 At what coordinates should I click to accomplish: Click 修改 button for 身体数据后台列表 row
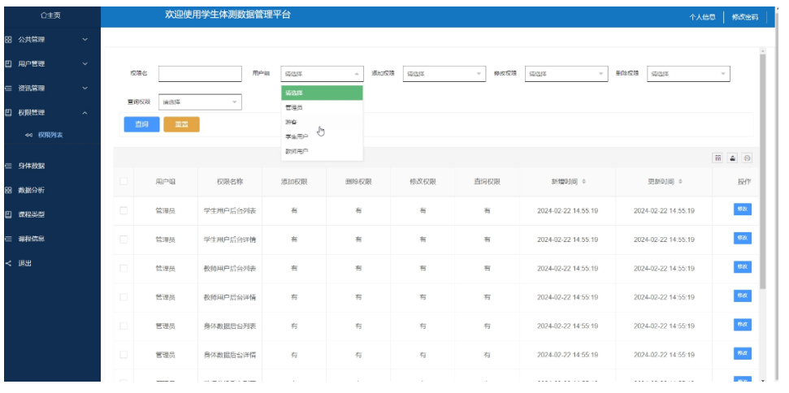tap(742, 325)
